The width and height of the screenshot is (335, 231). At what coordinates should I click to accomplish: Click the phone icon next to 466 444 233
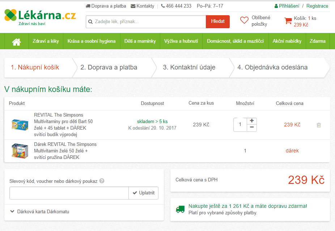(163, 6)
